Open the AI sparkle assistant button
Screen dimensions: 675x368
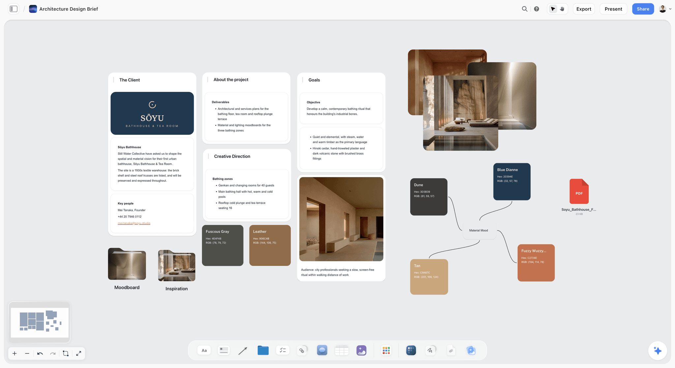(x=658, y=351)
